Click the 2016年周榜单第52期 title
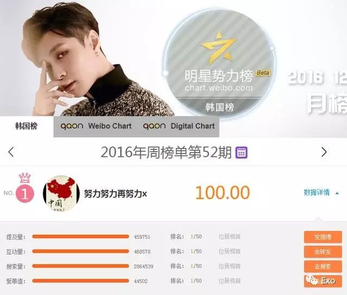 [166, 152]
